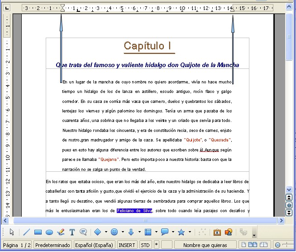The width and height of the screenshot is (296, 252).
Task: Click the underlined misspelling él.Aunque
Action: [209, 150]
